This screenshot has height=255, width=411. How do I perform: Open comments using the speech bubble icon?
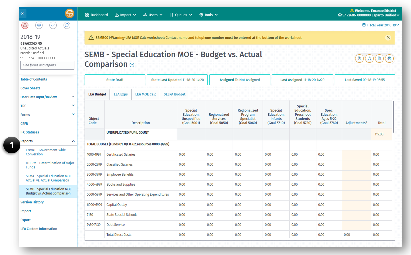tap(67, 25)
